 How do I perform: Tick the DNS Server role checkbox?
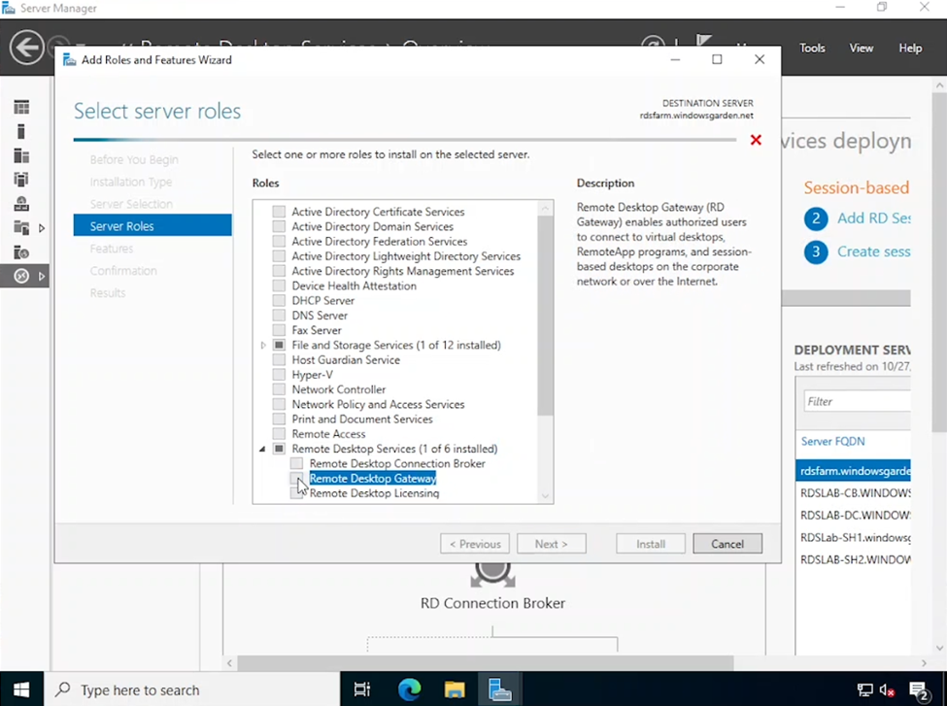280,316
